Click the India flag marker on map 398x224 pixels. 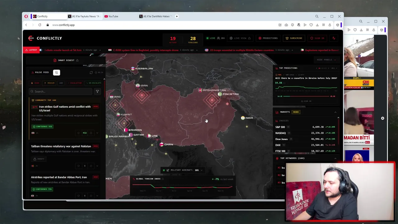(243, 118)
